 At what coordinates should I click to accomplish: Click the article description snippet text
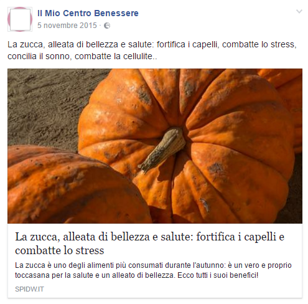point(153,270)
